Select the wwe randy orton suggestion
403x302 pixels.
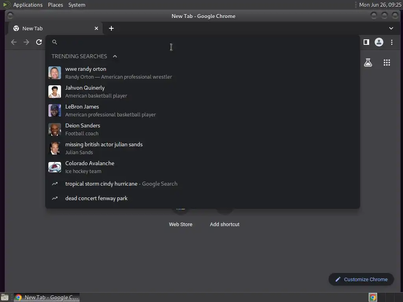pos(203,73)
